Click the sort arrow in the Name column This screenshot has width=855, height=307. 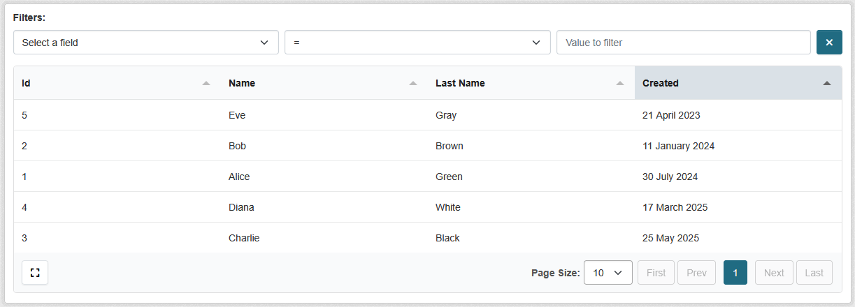[412, 83]
